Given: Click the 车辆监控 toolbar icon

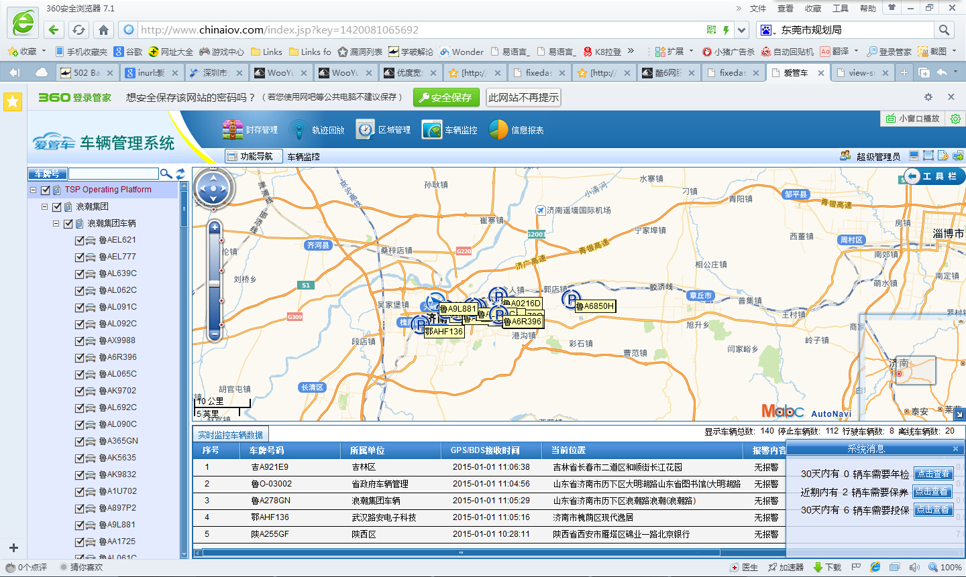Looking at the screenshot, I should pos(432,129).
